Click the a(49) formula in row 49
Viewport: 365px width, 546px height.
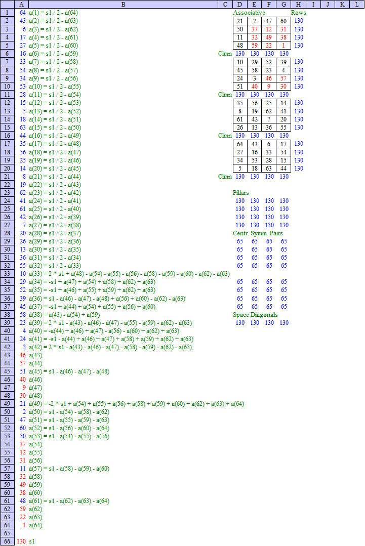pyautogui.click(x=137, y=404)
